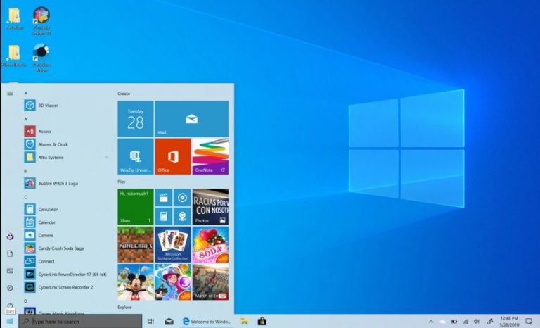Open the Office tile
The width and height of the screenshot is (540, 328).
tap(173, 156)
